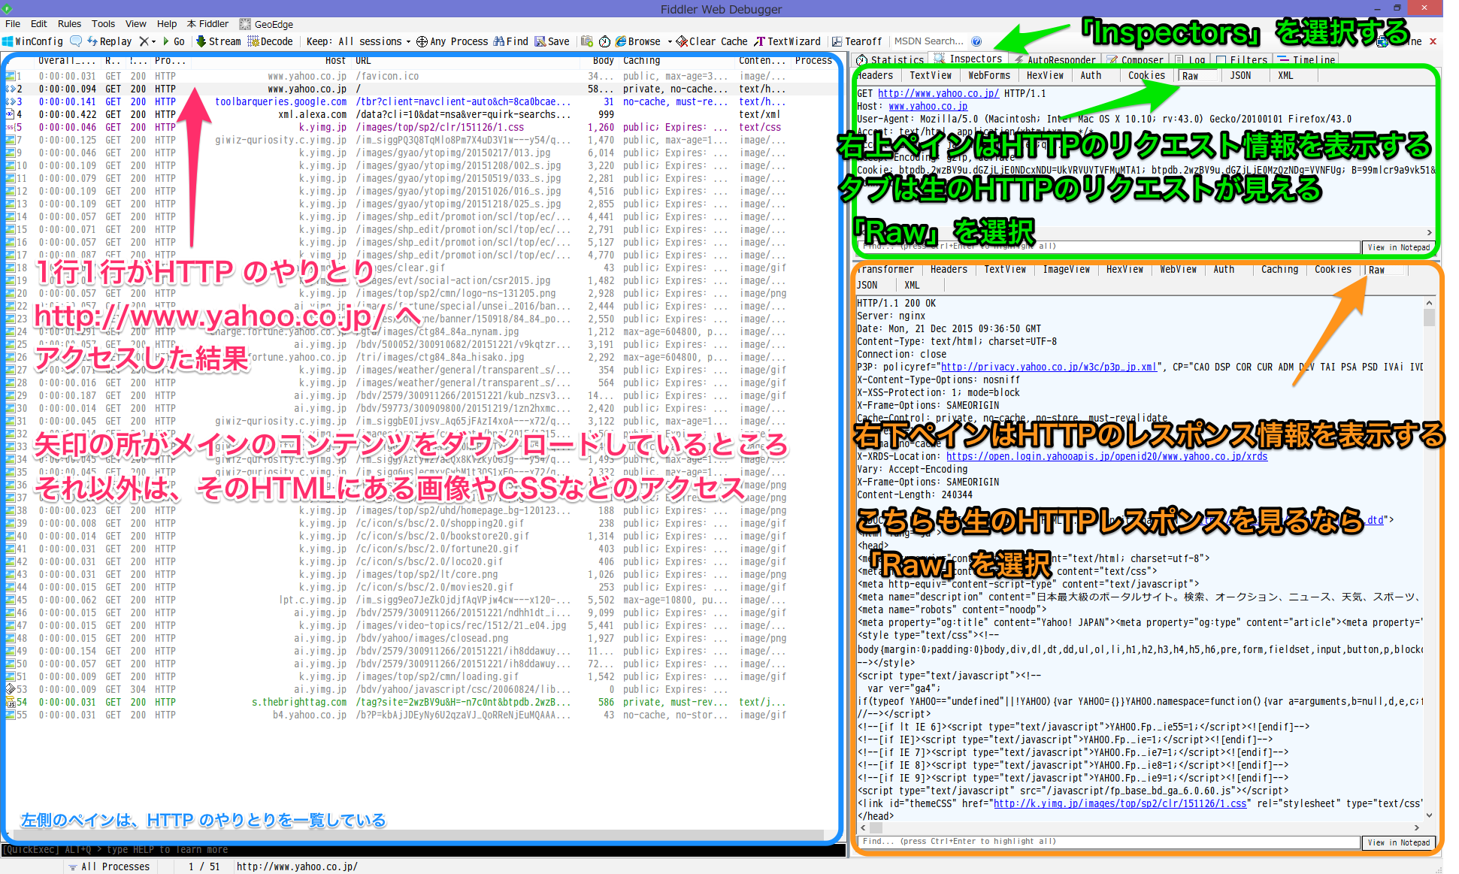Sort by the Body column header
Image resolution: width=1459 pixels, height=874 pixels.
[x=603, y=60]
